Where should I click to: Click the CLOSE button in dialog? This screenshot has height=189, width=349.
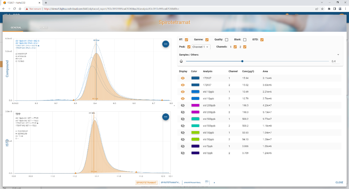pyautogui.click(x=339, y=182)
